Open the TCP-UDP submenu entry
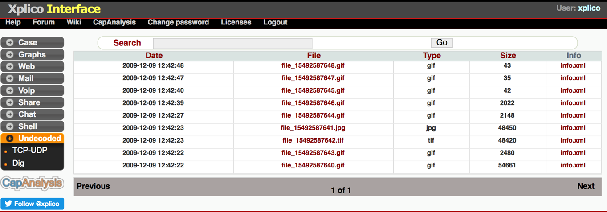 [x=30, y=151]
